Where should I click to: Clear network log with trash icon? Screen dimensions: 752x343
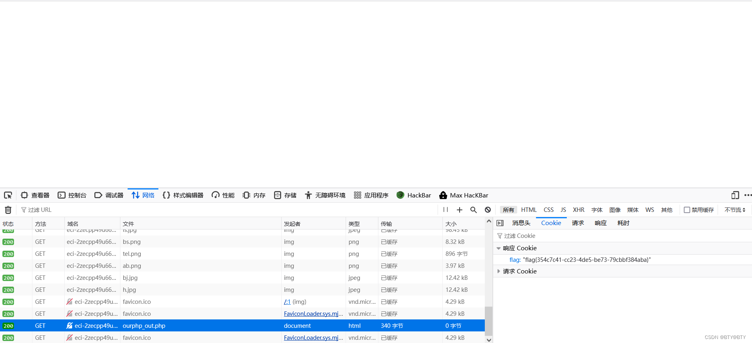tap(8, 210)
